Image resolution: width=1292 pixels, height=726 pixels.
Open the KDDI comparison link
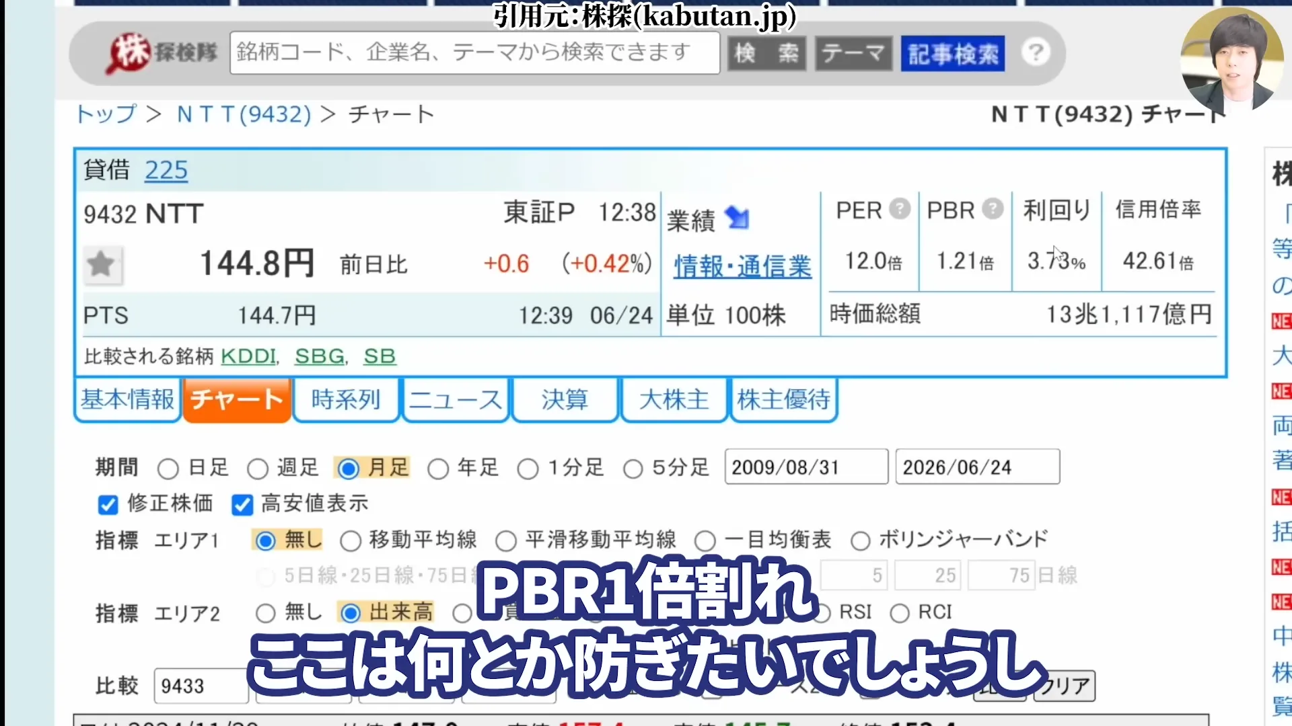pyautogui.click(x=249, y=356)
